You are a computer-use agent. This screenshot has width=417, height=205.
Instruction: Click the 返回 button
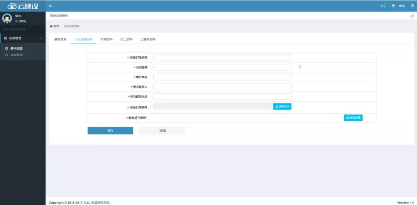(x=162, y=131)
